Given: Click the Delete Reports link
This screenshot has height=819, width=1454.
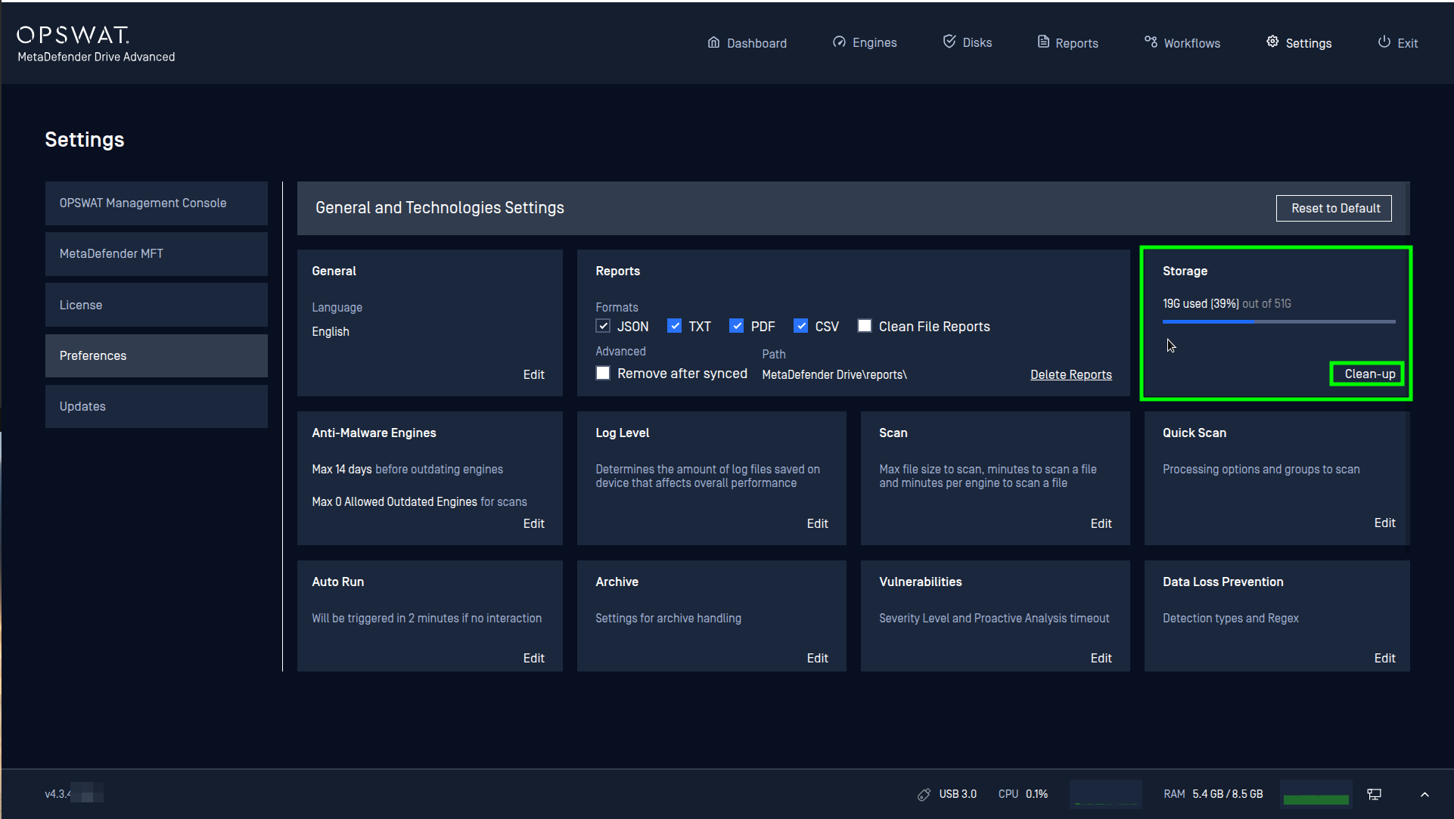Looking at the screenshot, I should (x=1070, y=374).
